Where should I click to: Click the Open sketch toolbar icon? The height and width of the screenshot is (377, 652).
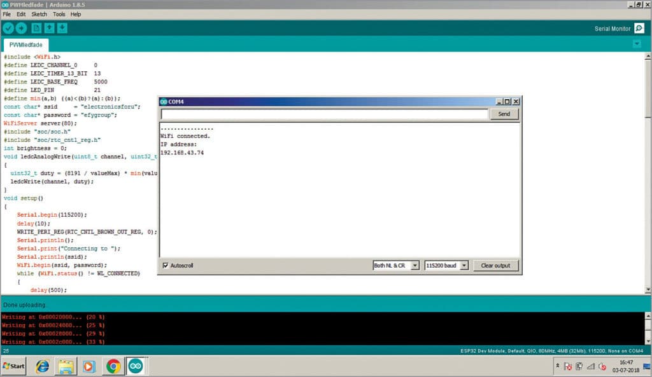tap(49, 28)
